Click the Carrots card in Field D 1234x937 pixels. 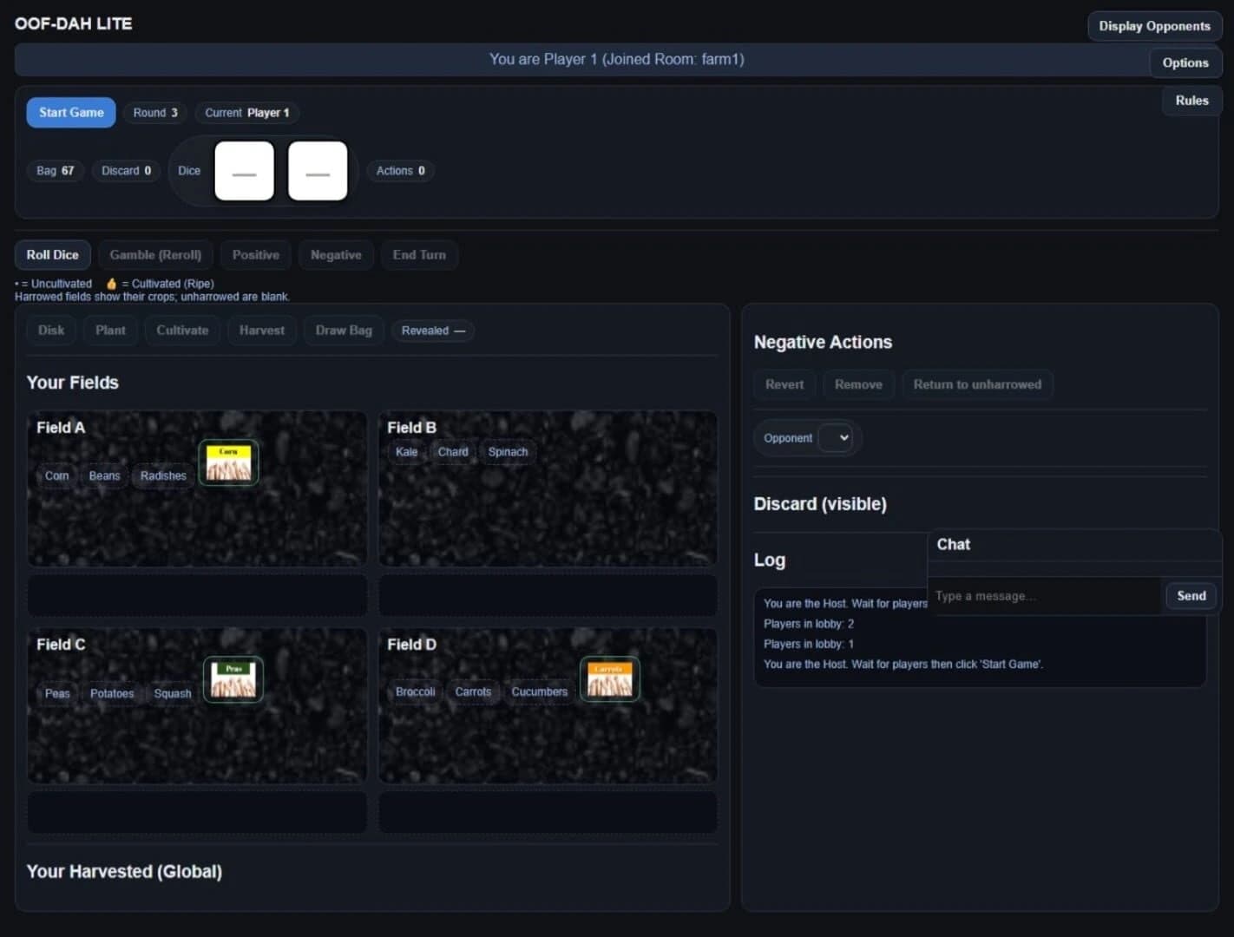(x=609, y=678)
